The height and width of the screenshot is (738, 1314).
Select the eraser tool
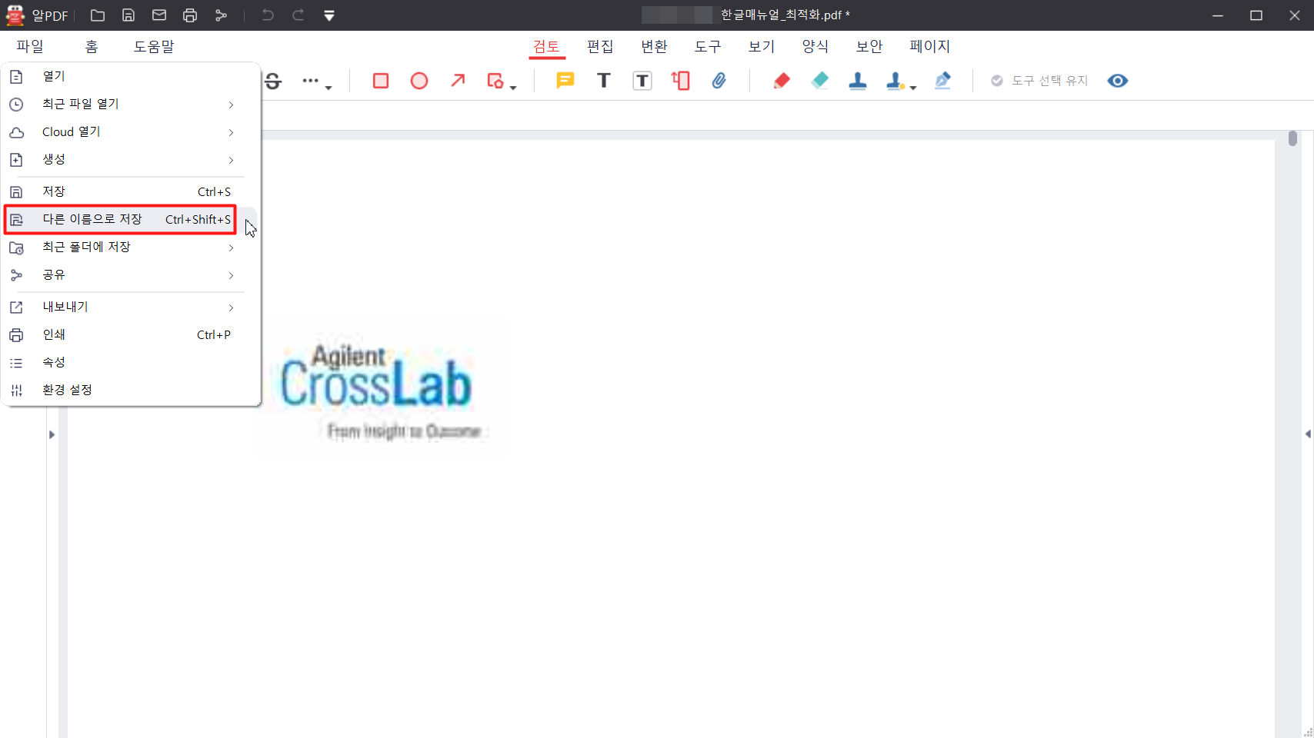(820, 81)
